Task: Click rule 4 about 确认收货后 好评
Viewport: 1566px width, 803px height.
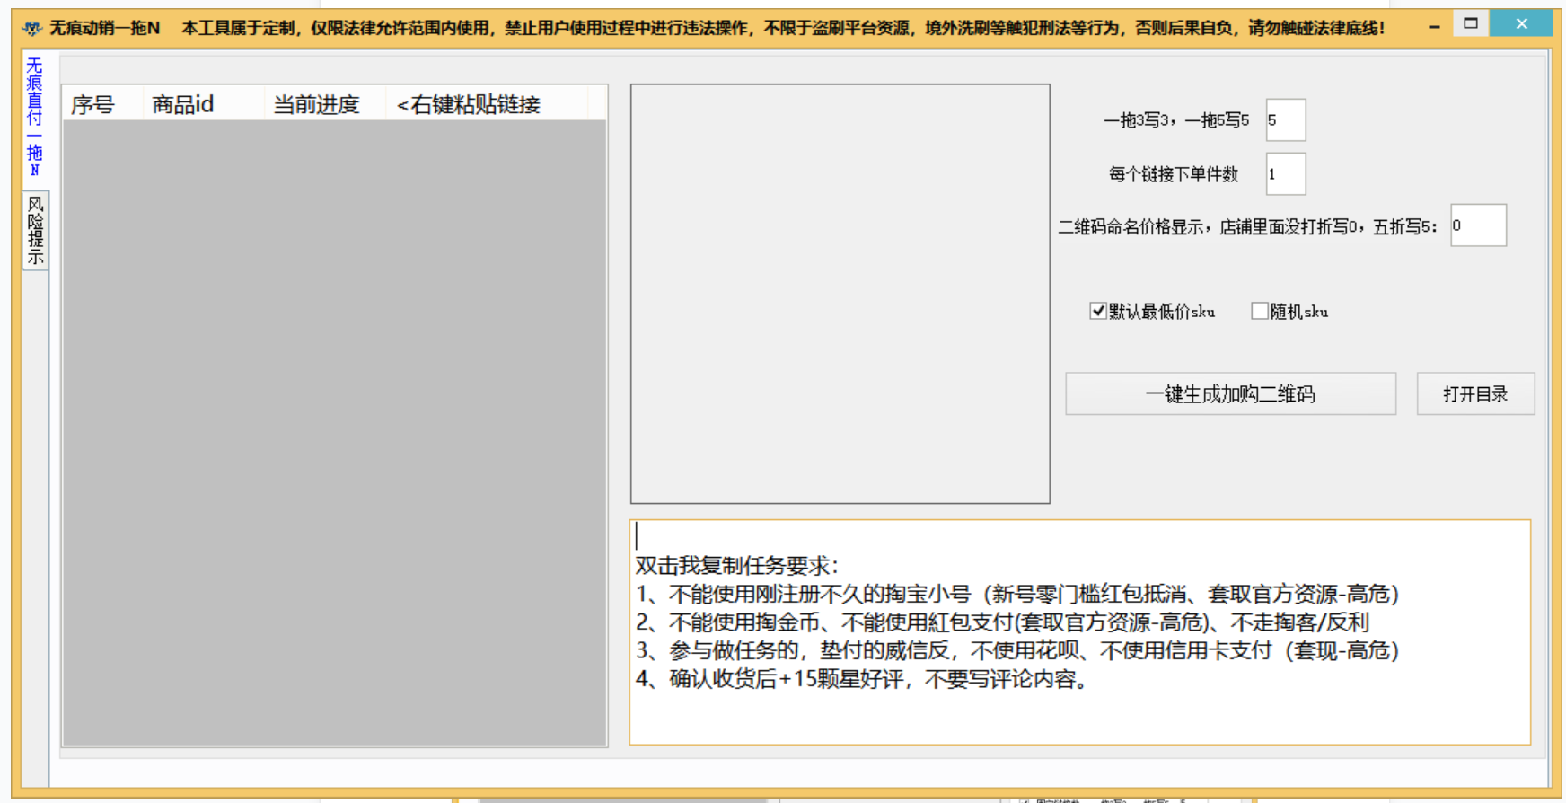Action: pos(863,679)
